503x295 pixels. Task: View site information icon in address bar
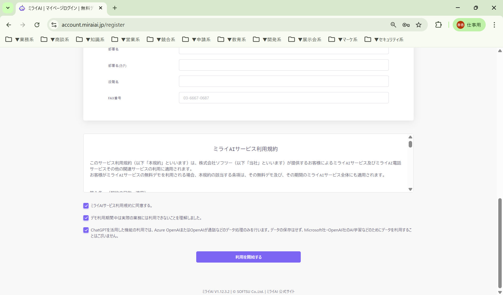click(54, 25)
